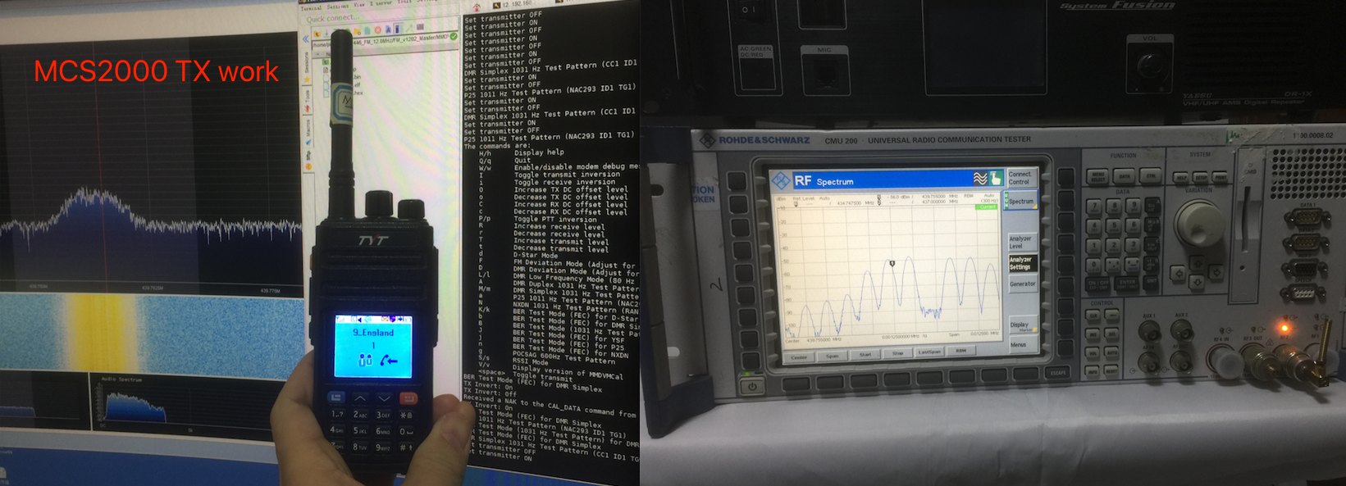This screenshot has width=1346, height=486.
Task: Collapse the sidebar with the double-chevron arrow
Action: [305, 39]
